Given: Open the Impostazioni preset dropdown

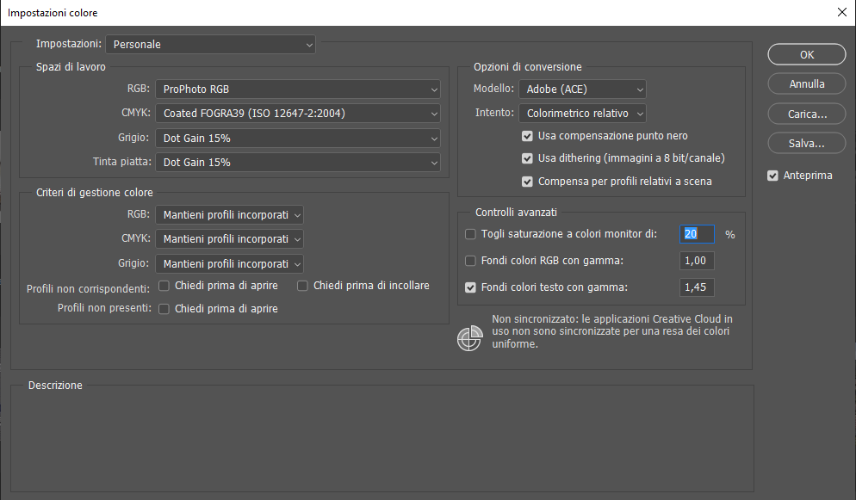Looking at the screenshot, I should pyautogui.click(x=211, y=44).
